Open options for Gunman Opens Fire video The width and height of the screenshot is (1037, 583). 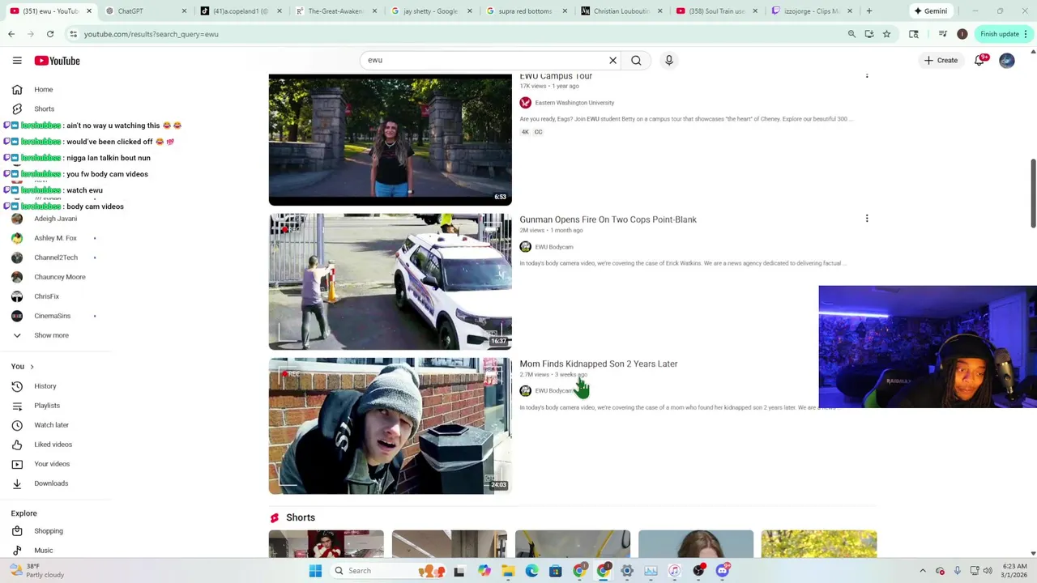pyautogui.click(x=867, y=219)
